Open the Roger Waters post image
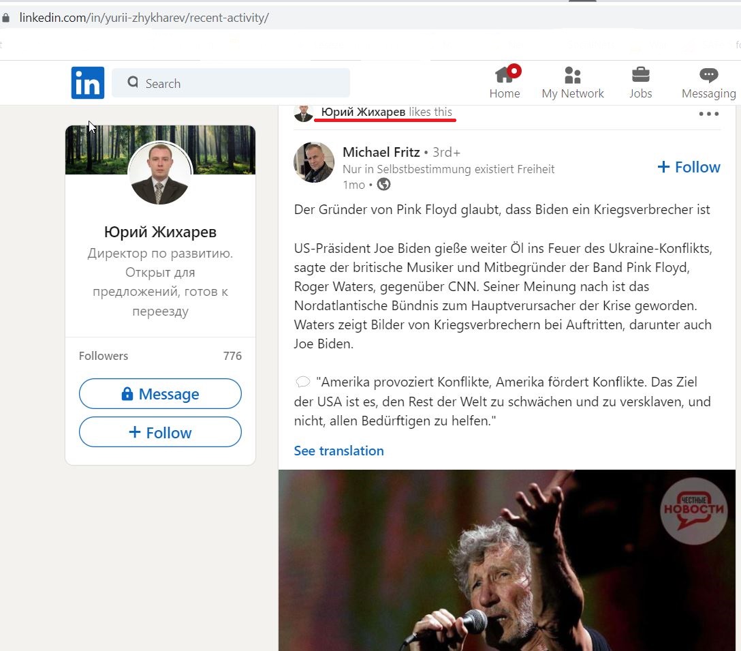This screenshot has width=741, height=651. click(507, 560)
